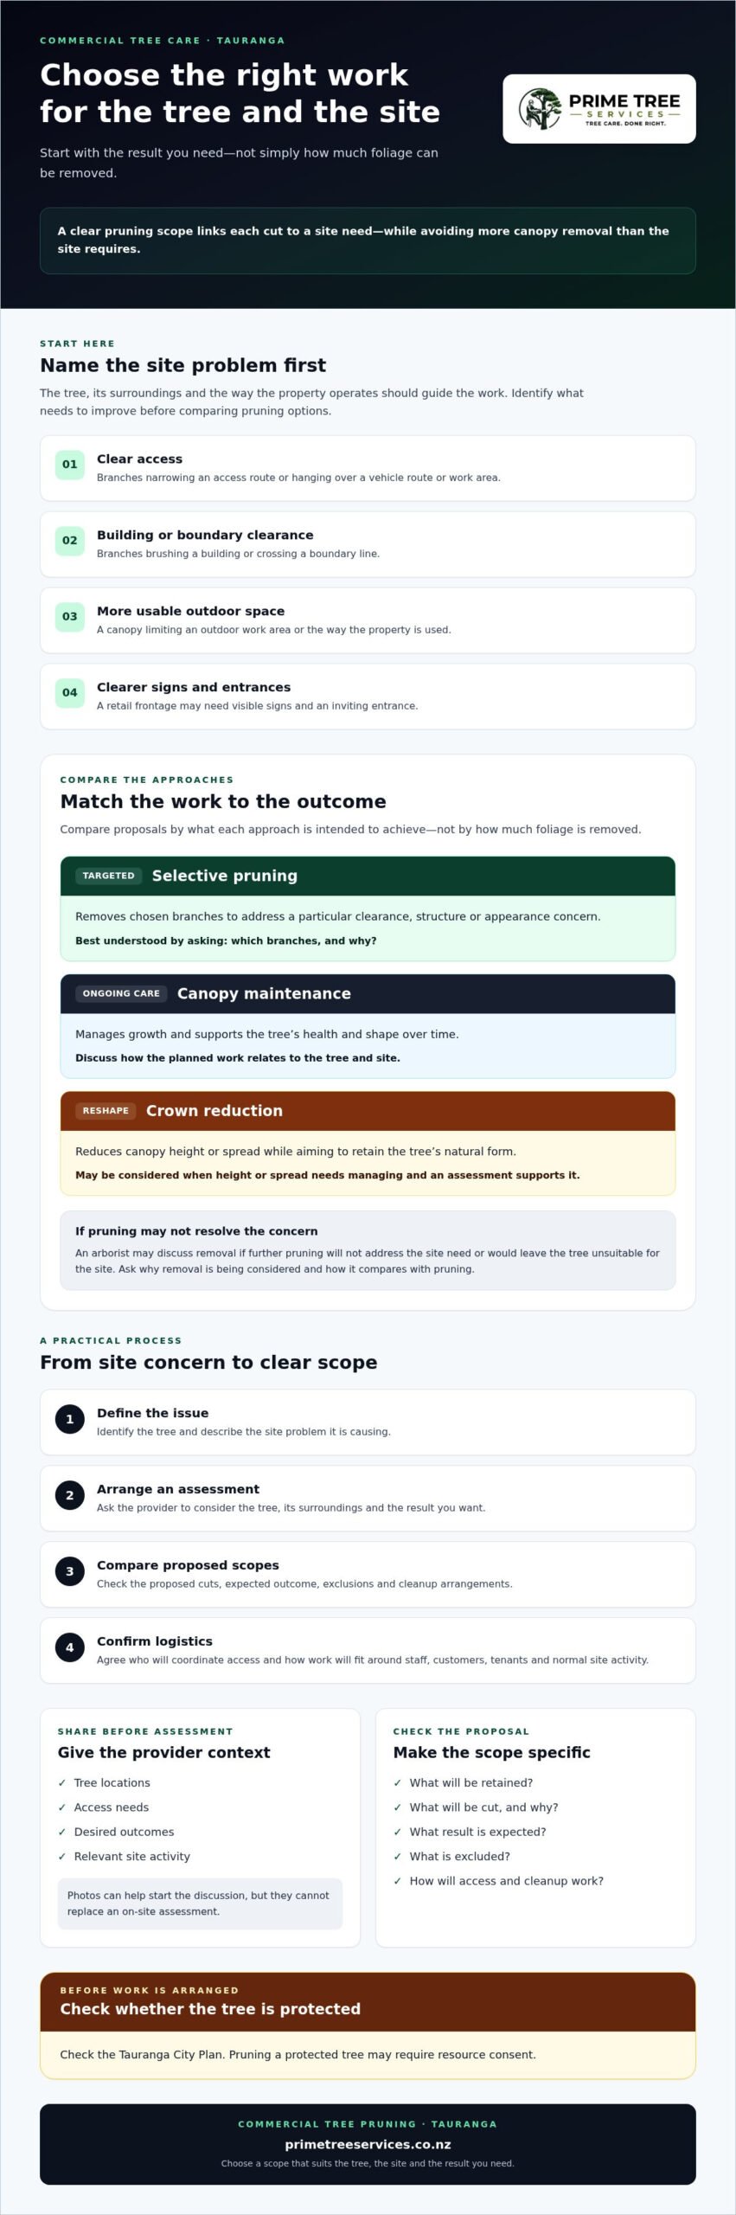This screenshot has width=736, height=2215.
Task: Click the TARGETED tag label
Action: click(109, 876)
